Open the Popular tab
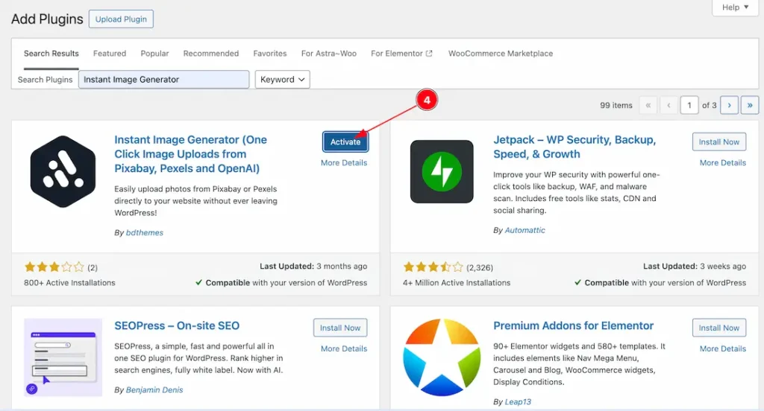Screen dimensions: 764x411 154,54
